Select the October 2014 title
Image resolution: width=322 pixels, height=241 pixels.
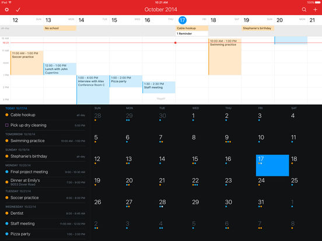pos(161,9)
